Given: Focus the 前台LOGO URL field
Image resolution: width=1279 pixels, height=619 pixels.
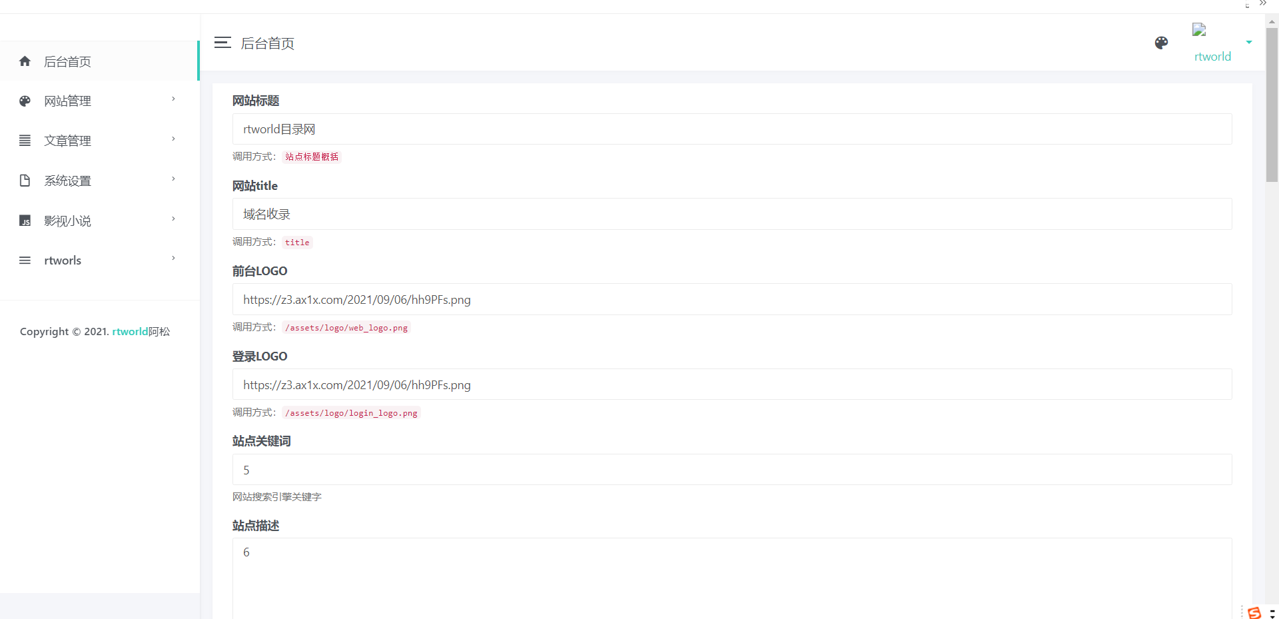Looking at the screenshot, I should point(731,300).
